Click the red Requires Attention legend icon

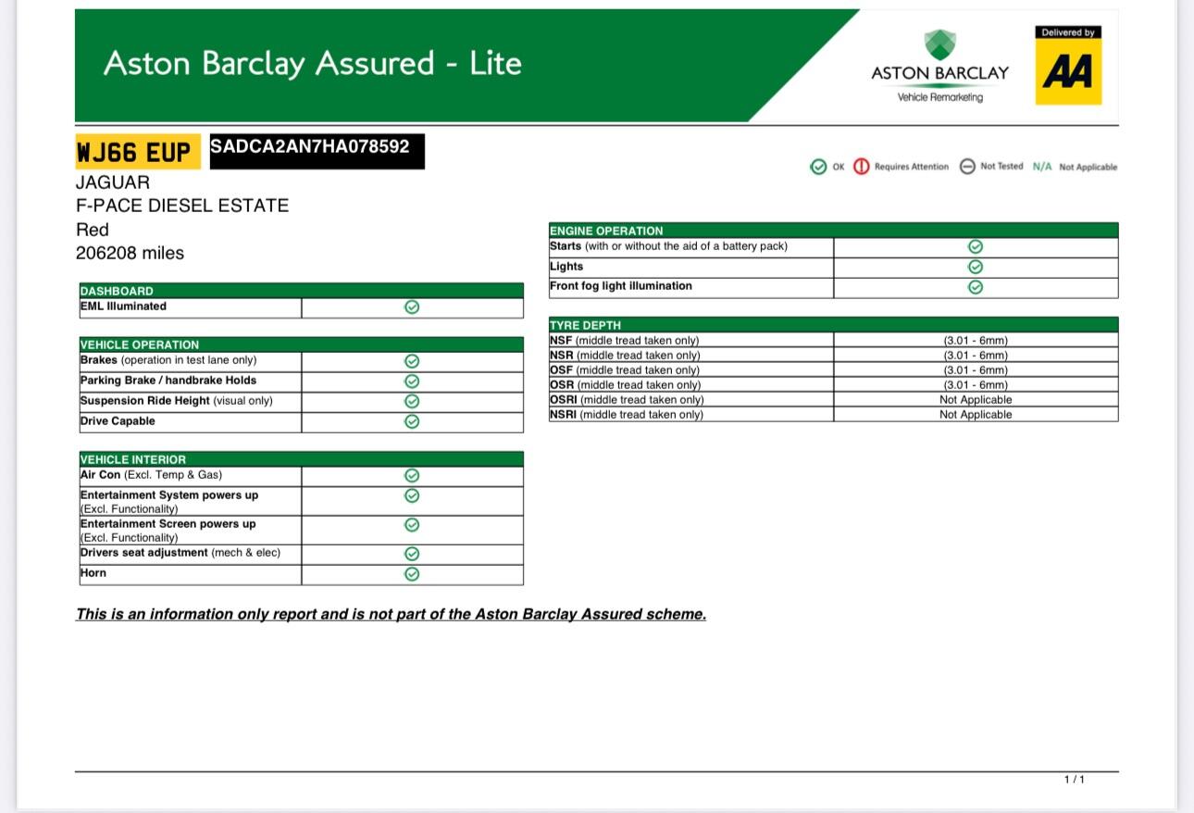861,167
